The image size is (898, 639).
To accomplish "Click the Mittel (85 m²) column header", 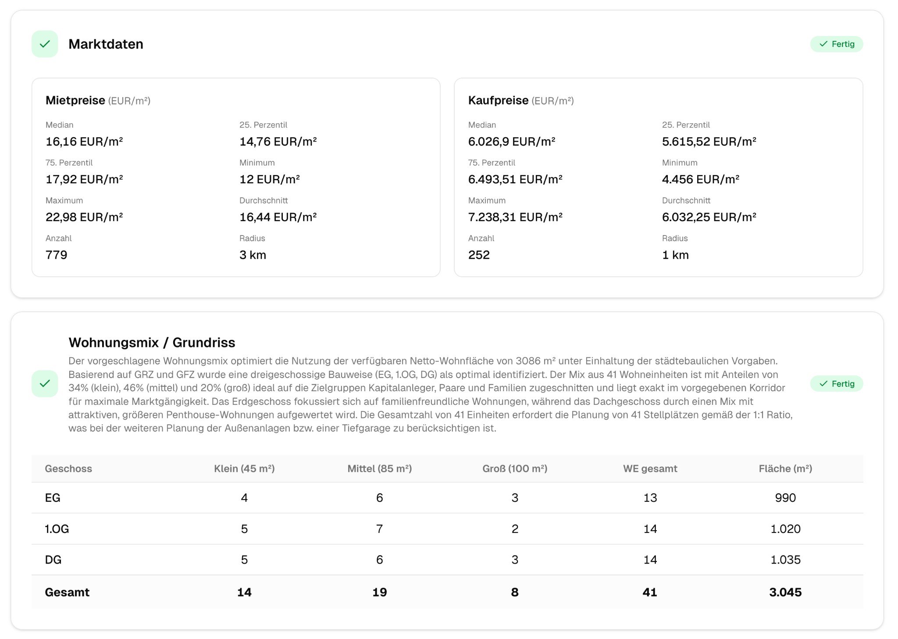I will (379, 468).
